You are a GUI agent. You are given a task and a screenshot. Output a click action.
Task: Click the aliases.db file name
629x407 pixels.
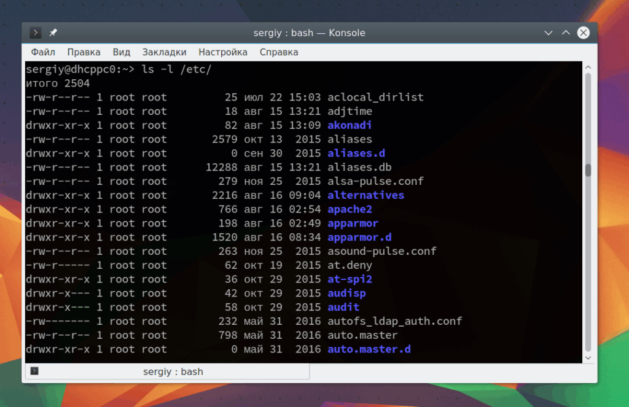(359, 167)
